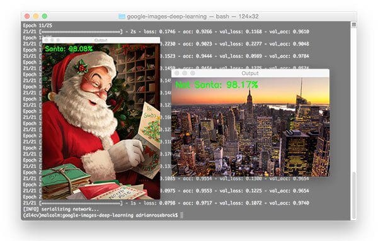Close the bash terminal window
The width and height of the screenshot is (378, 241).
point(27,16)
